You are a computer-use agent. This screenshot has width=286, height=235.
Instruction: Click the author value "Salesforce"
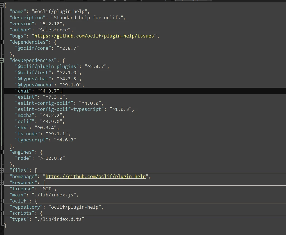[x=54, y=30]
